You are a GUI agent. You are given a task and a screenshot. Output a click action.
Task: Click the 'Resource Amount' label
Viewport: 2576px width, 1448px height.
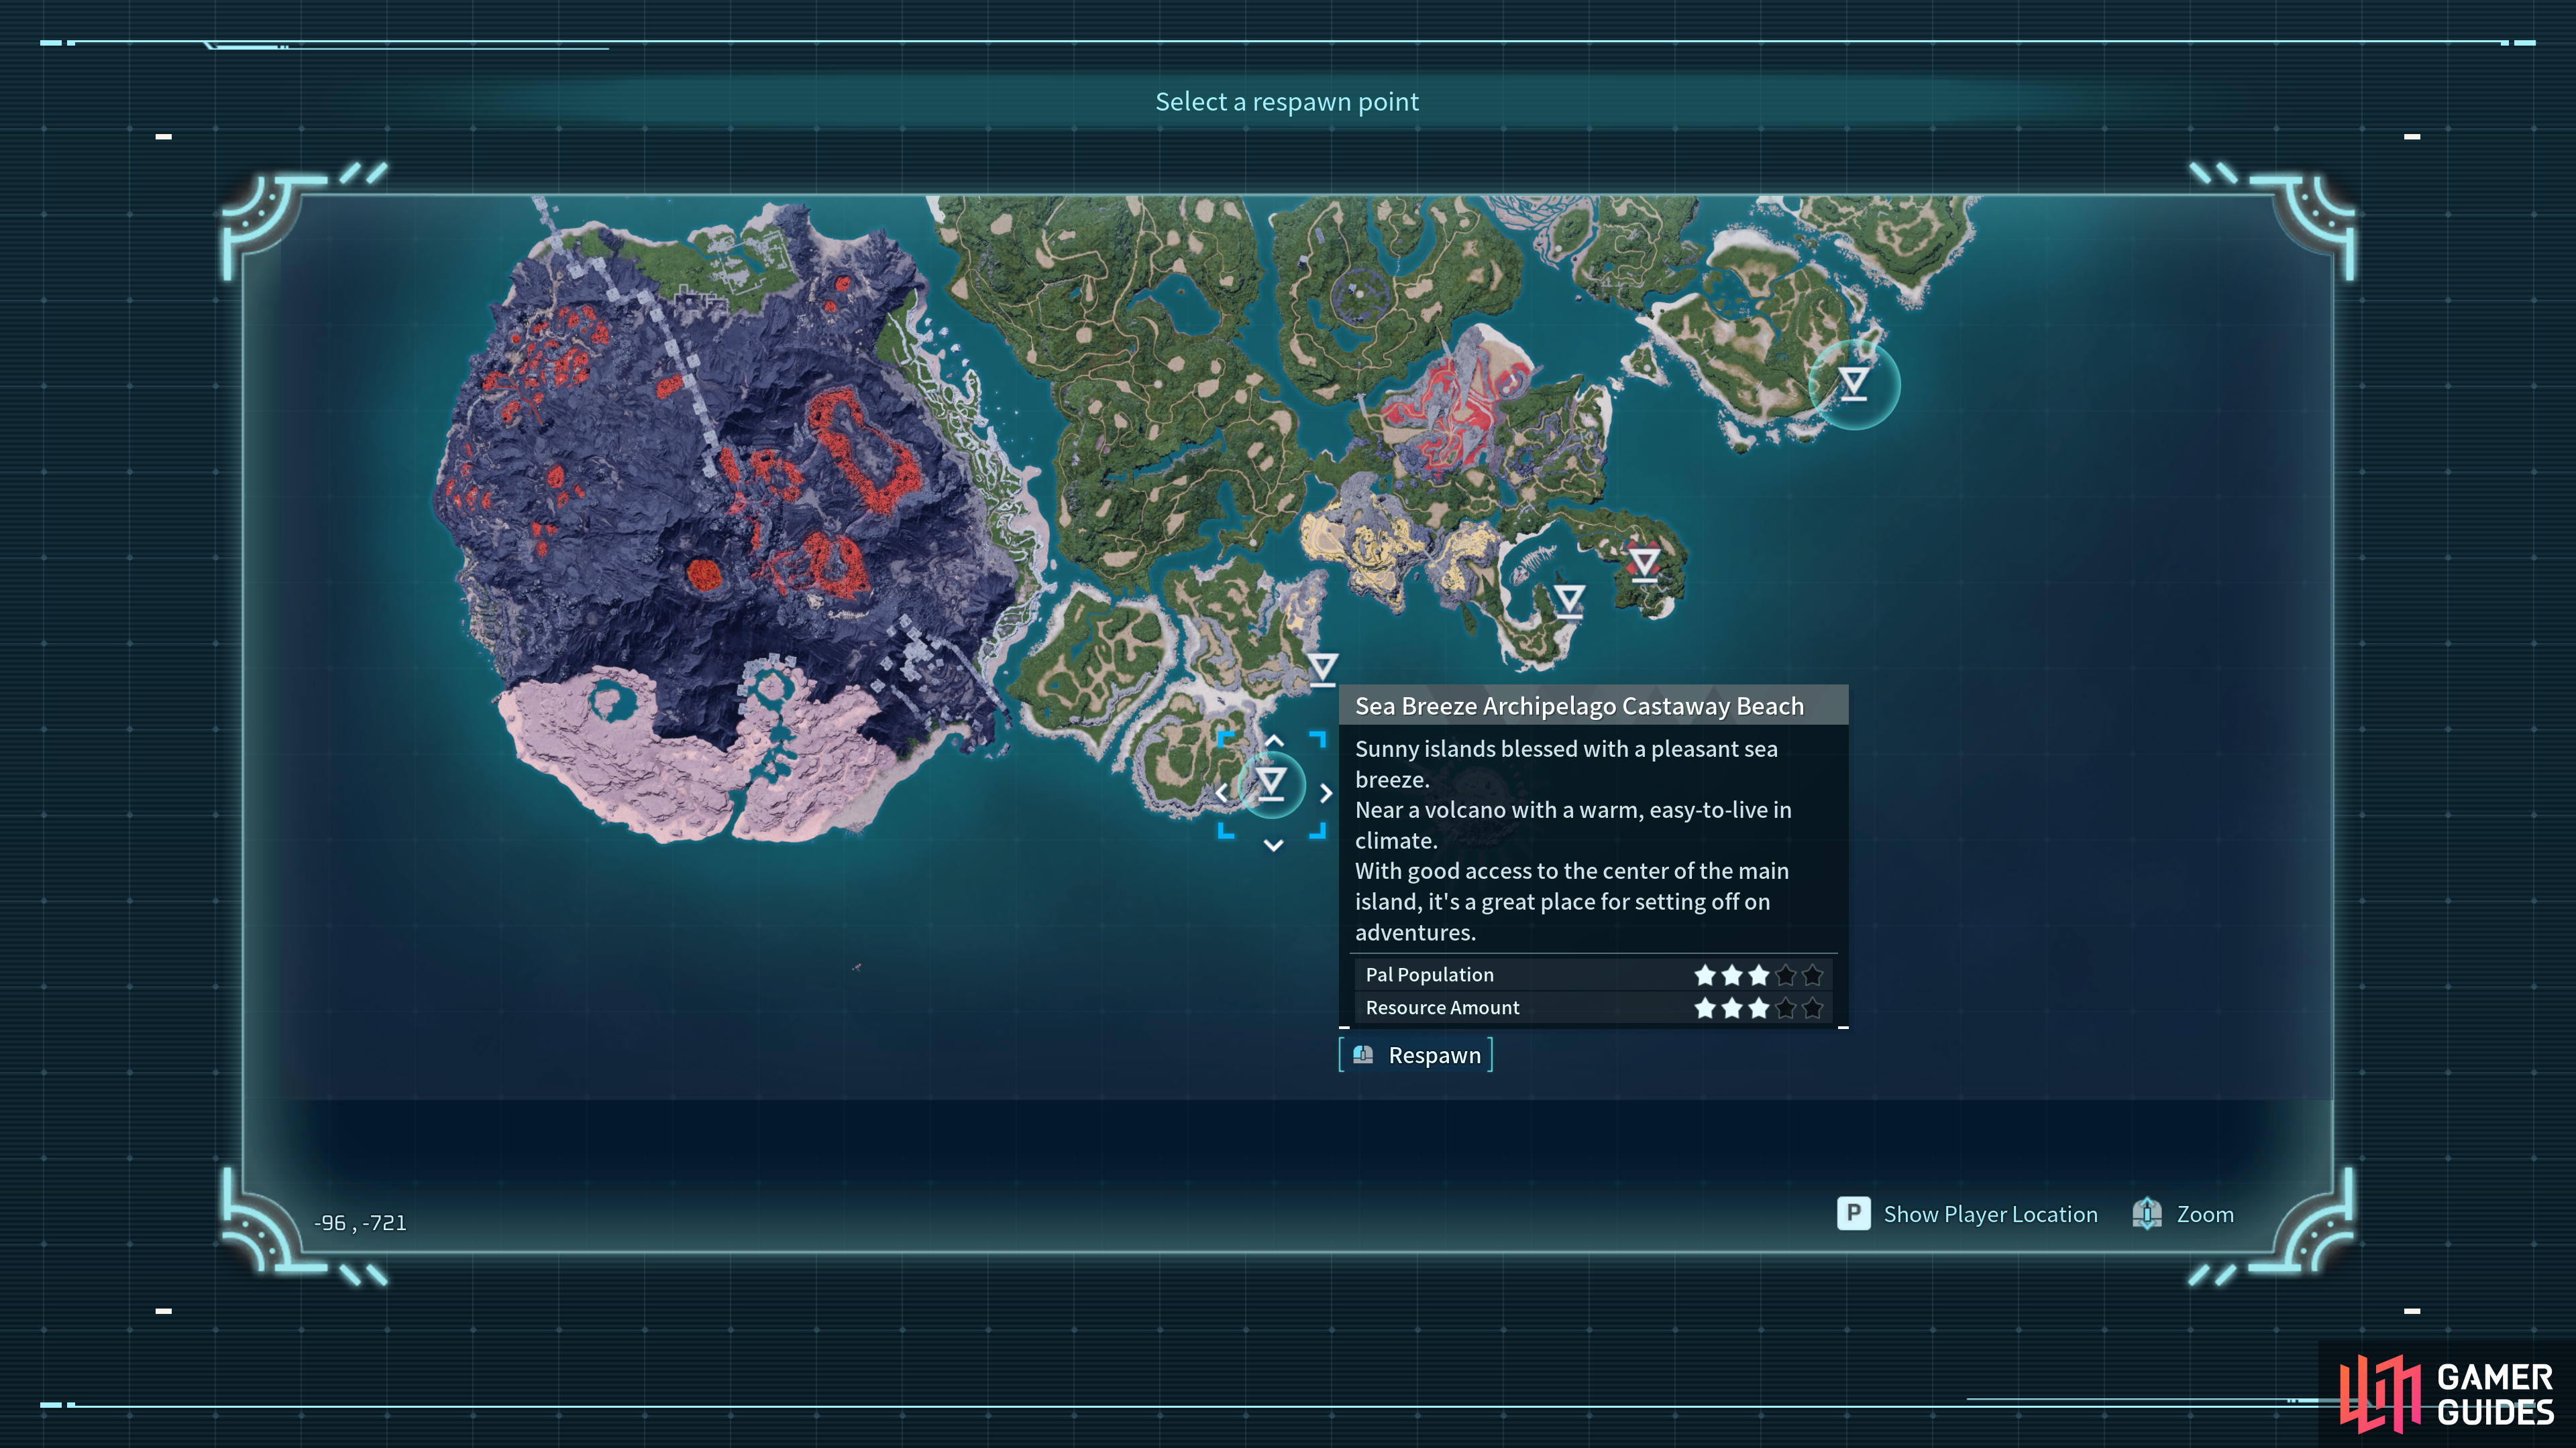(1442, 1008)
